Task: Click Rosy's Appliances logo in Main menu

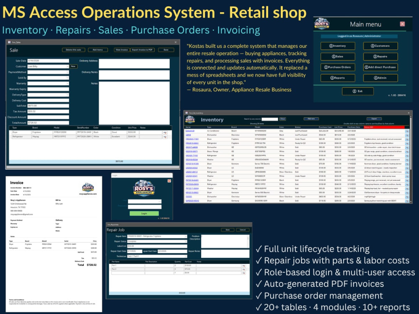Action: pyautogui.click(x=321, y=24)
